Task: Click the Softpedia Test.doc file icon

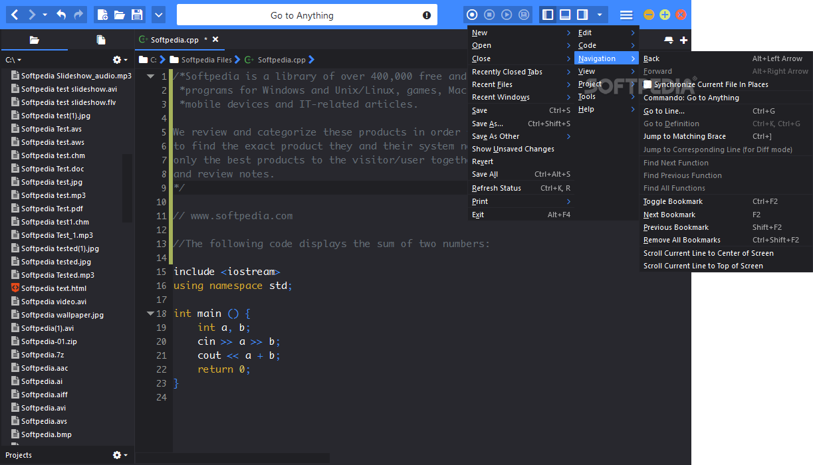Action: click(x=15, y=169)
